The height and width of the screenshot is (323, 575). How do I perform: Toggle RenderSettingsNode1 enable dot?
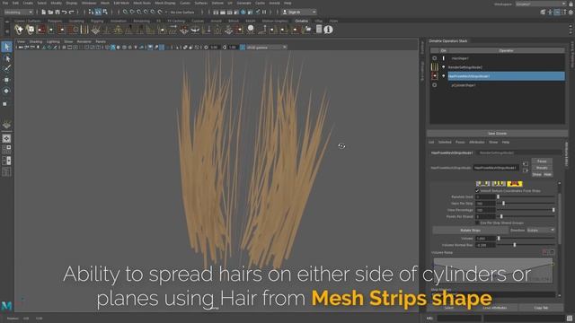click(443, 67)
